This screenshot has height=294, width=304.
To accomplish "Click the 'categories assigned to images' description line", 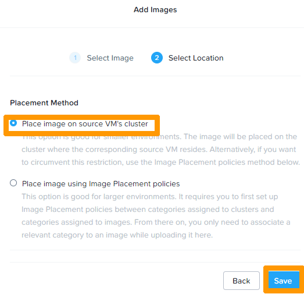I will pyautogui.click(x=156, y=222).
